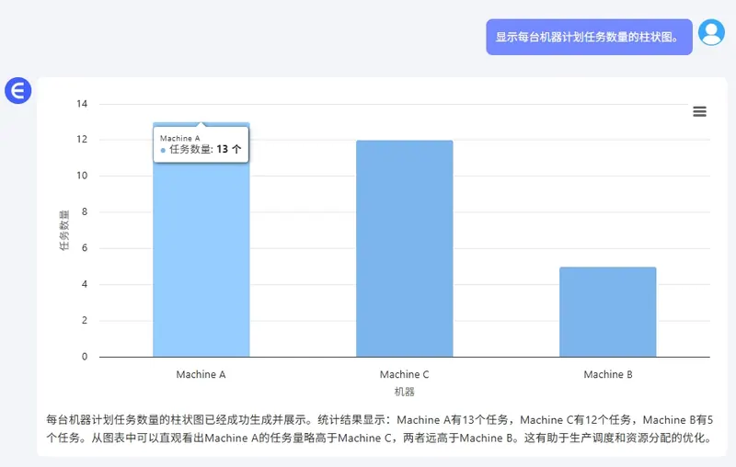Click the summary paragraph below the chart

(x=379, y=428)
